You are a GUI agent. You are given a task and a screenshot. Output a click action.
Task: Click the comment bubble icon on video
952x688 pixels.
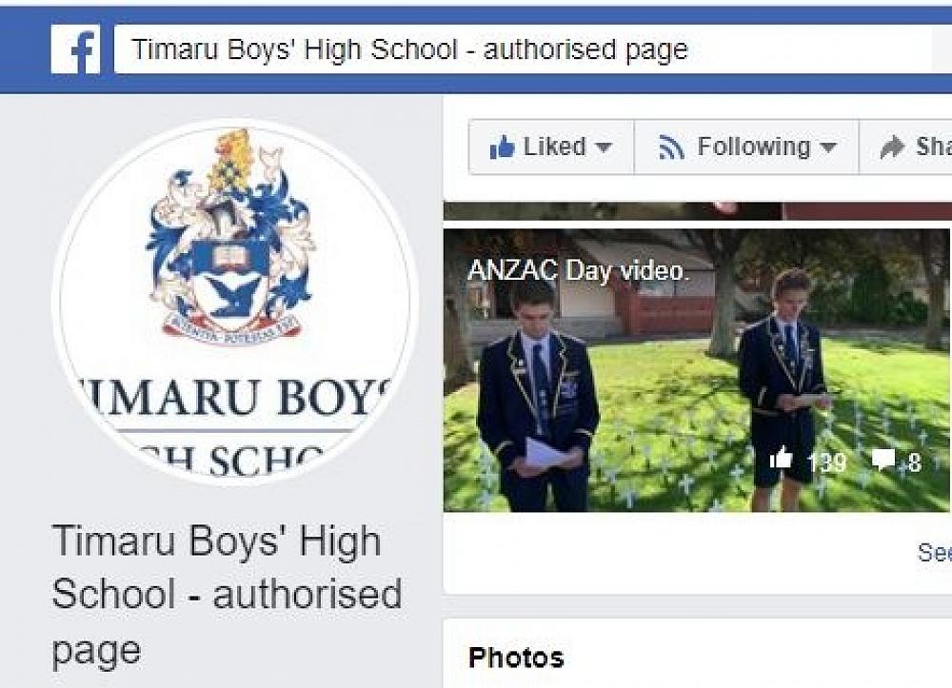coord(883,460)
